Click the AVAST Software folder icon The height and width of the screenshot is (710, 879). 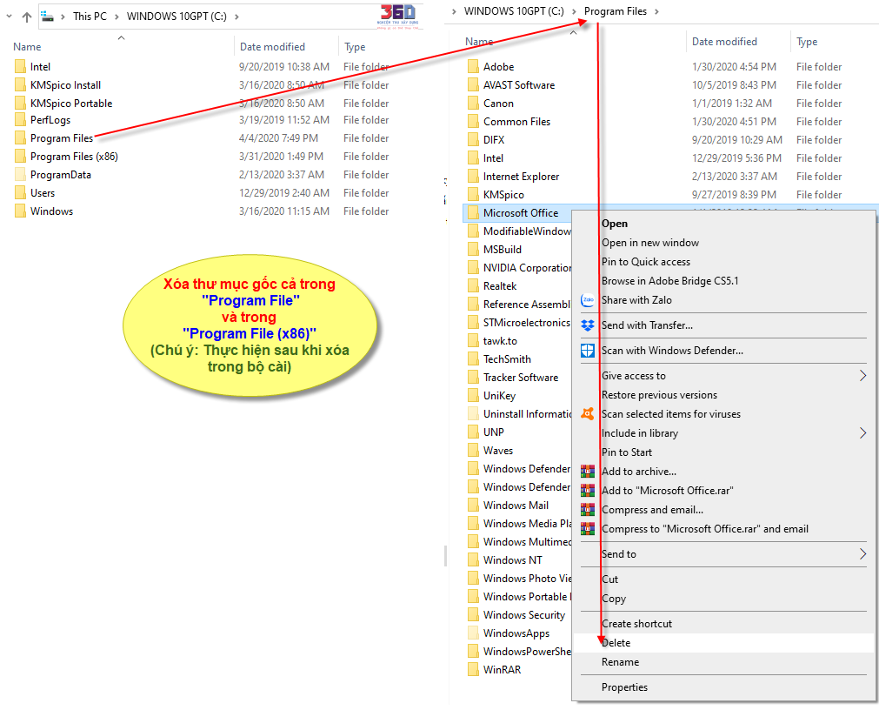click(x=473, y=85)
